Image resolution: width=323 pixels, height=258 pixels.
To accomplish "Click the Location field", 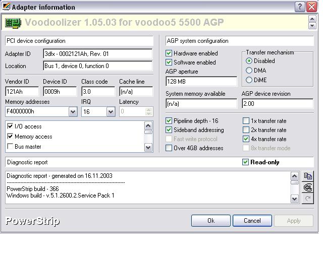I will click(x=98, y=66).
